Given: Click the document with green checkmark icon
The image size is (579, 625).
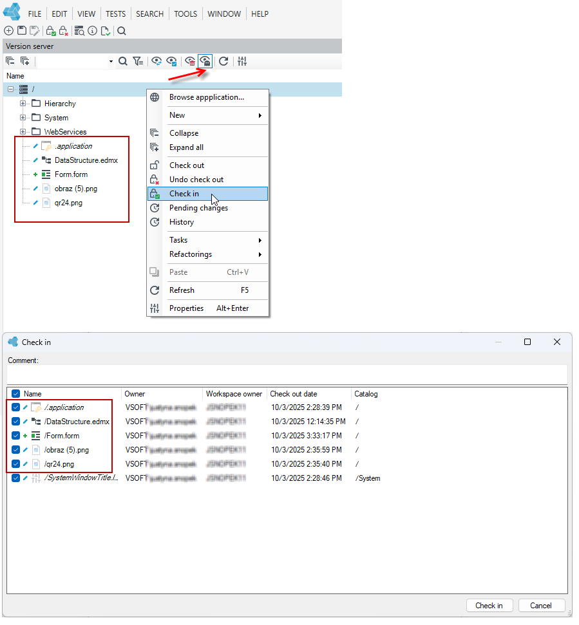Looking at the screenshot, I should pos(105,31).
